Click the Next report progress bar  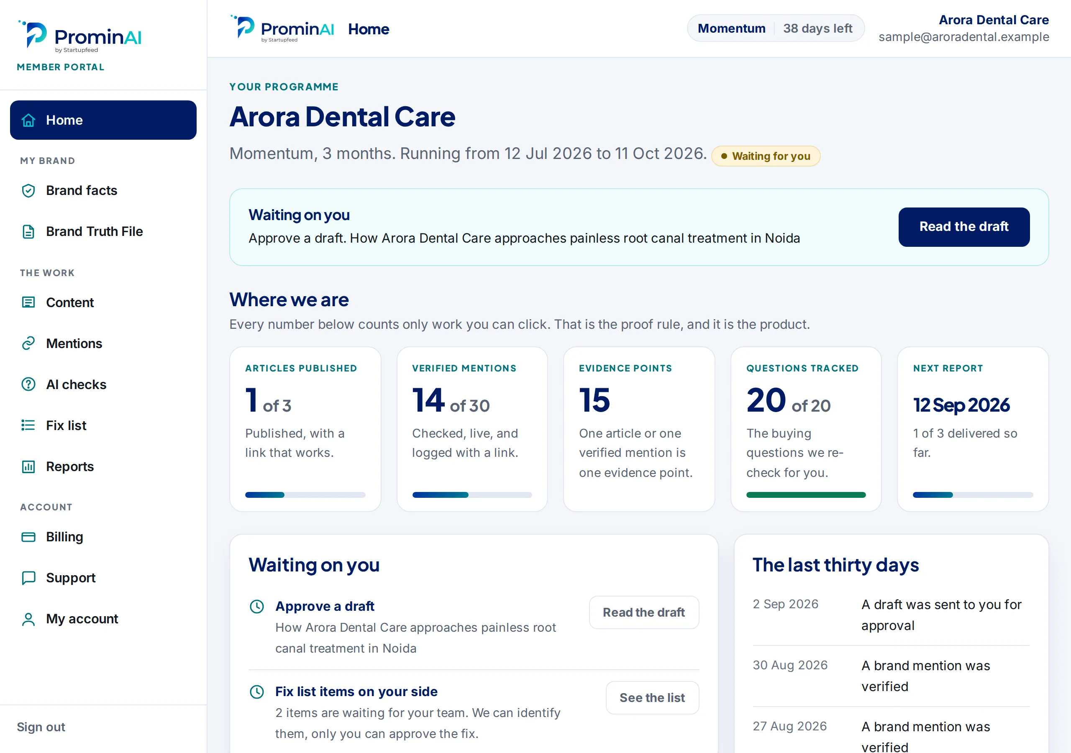tap(973, 494)
